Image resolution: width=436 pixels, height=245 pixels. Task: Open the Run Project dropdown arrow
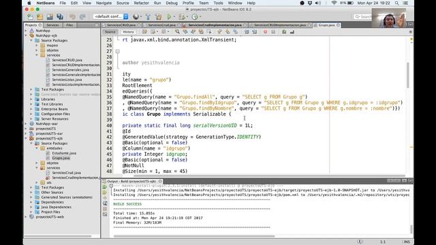coord(174,17)
